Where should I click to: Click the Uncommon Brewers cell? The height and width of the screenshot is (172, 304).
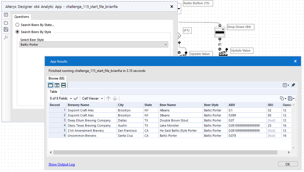point(92,136)
